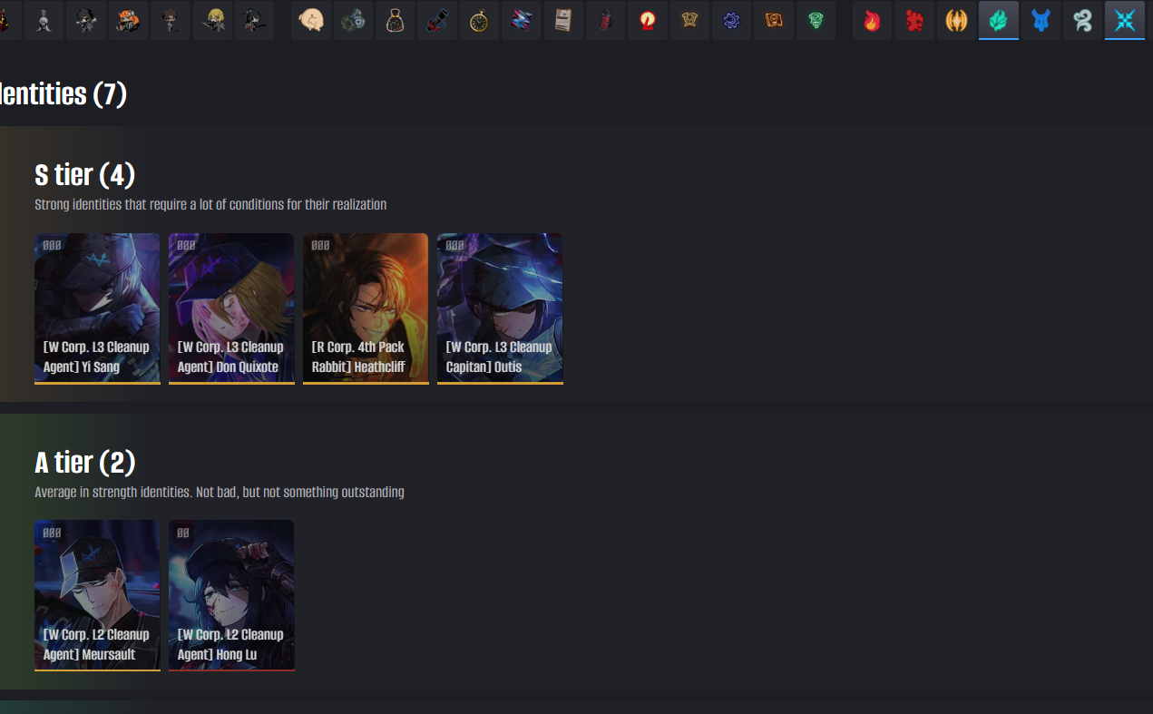Click the green emblem filter icon

click(816, 20)
